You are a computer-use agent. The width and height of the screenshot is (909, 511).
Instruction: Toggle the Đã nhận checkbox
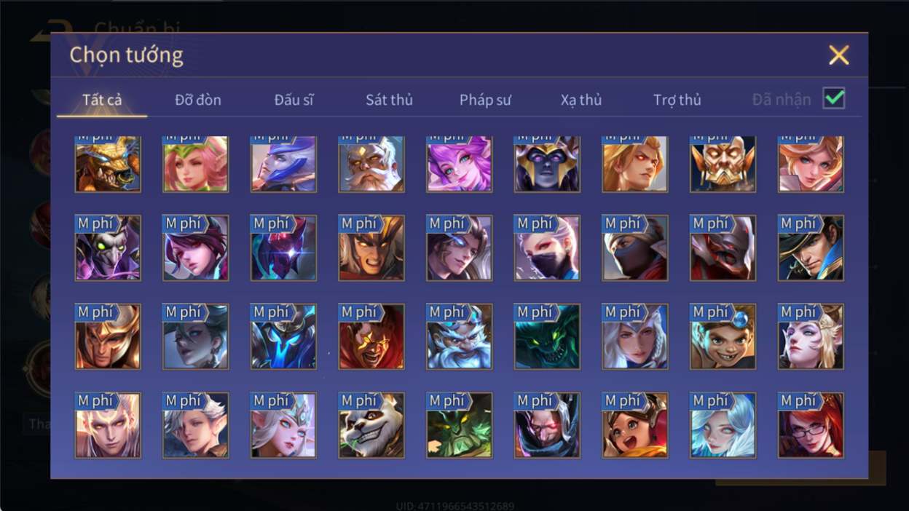(834, 98)
